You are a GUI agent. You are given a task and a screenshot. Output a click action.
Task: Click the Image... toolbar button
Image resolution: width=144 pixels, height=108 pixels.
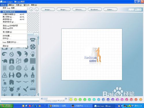pyautogui.click(x=48, y=10)
